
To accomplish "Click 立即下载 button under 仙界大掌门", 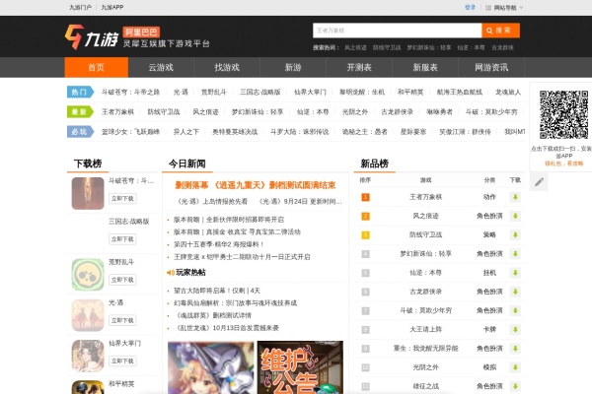I will [122, 361].
